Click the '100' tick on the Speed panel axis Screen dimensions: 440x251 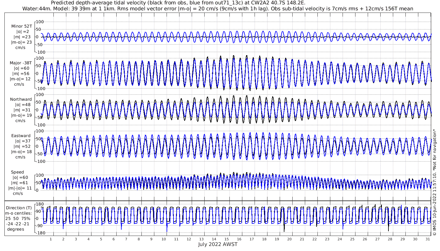coord(40,175)
